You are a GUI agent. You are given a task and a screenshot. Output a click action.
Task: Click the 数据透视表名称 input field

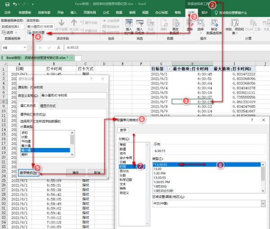(13, 27)
